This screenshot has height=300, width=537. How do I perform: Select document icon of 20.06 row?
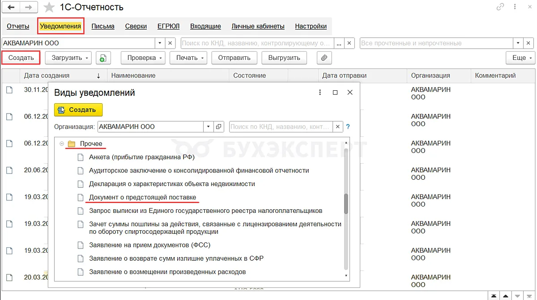click(x=9, y=170)
